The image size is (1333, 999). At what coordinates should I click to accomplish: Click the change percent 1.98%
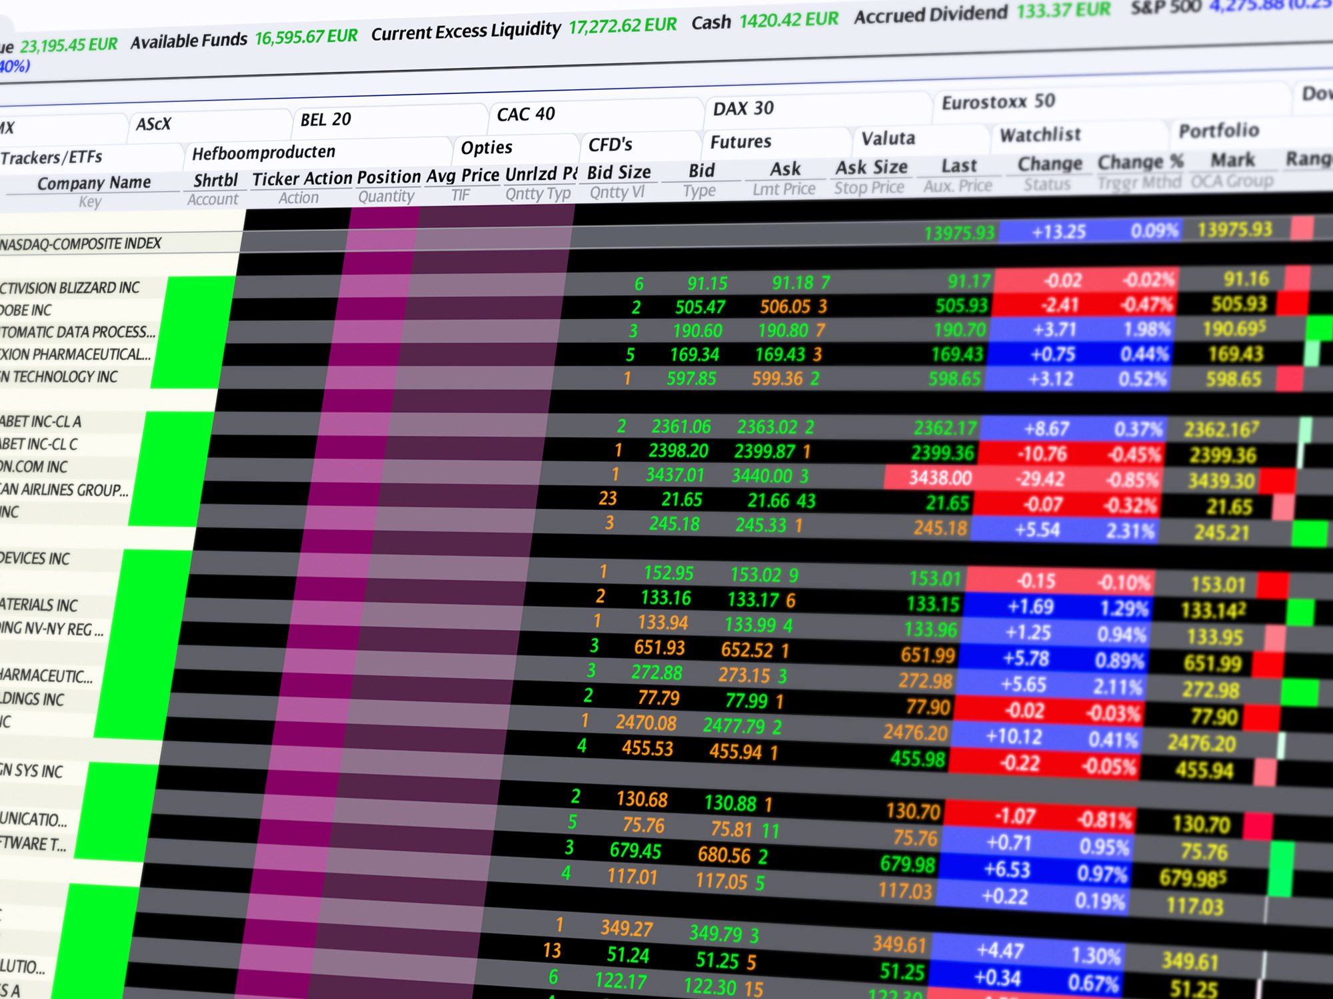(x=1146, y=330)
